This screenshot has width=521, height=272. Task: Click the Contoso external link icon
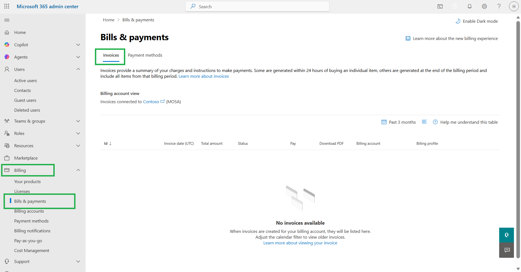(x=162, y=101)
